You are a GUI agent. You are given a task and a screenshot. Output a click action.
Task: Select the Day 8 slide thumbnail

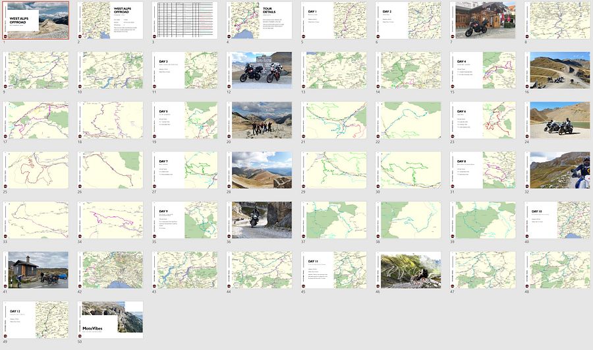(x=483, y=170)
